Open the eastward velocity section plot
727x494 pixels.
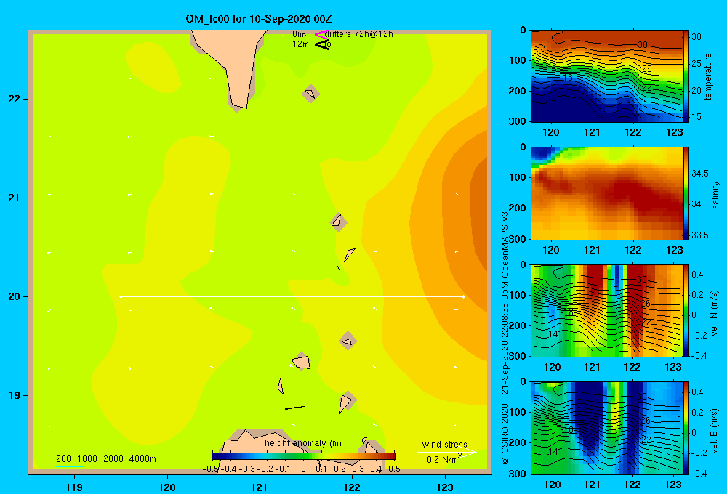point(607,428)
